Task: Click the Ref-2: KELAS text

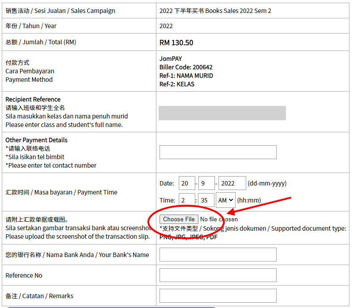Action: pos(176,84)
